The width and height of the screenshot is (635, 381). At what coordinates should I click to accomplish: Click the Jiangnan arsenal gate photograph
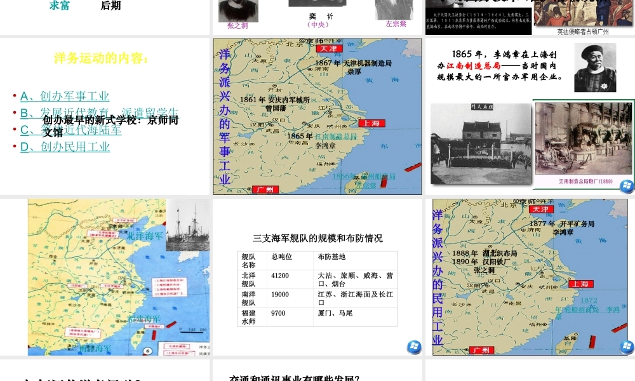pyautogui.click(x=481, y=144)
